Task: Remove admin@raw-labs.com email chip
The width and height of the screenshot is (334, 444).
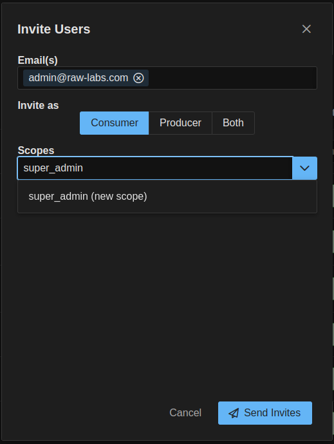Action: tap(138, 78)
